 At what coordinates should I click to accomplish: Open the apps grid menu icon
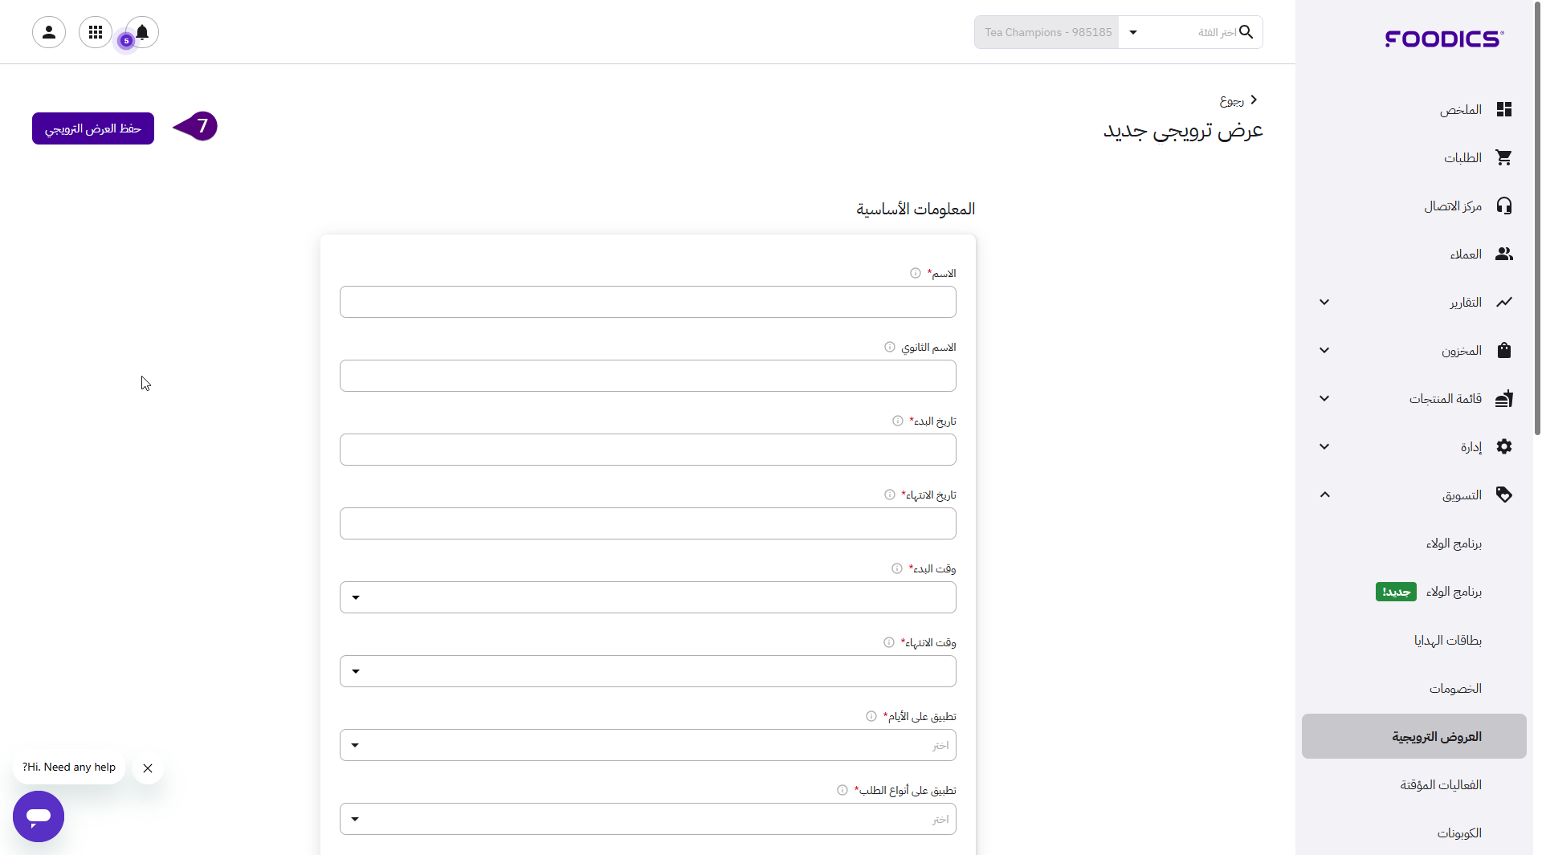tap(96, 32)
